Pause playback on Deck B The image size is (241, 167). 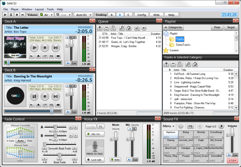tap(34, 96)
